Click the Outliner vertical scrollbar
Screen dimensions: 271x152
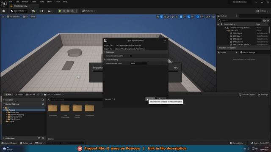pyautogui.click(x=269, y=30)
